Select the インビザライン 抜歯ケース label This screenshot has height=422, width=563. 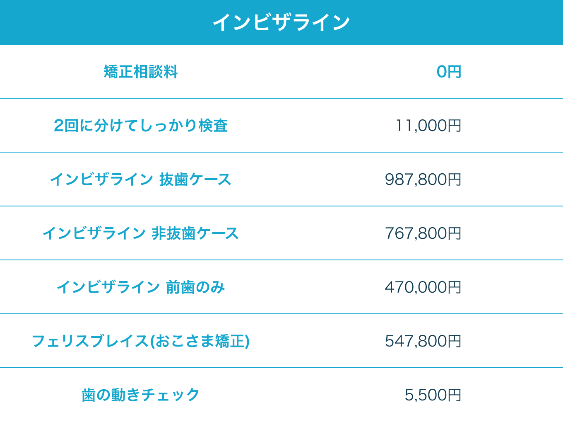(x=141, y=179)
